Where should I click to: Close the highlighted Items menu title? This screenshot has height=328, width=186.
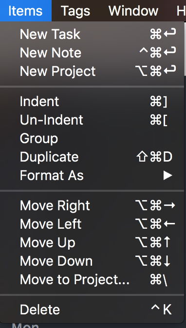click(x=26, y=11)
